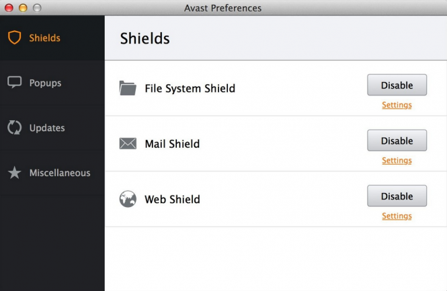Switch to the Popups section
This screenshot has height=291, width=447.
pyautogui.click(x=52, y=83)
